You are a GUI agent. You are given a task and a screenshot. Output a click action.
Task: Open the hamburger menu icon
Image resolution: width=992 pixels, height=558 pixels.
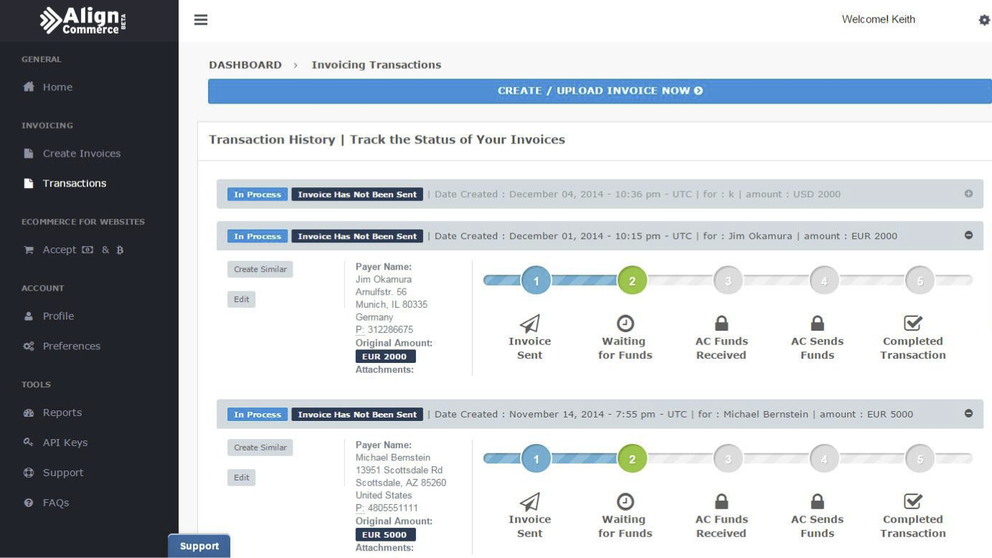point(201,20)
